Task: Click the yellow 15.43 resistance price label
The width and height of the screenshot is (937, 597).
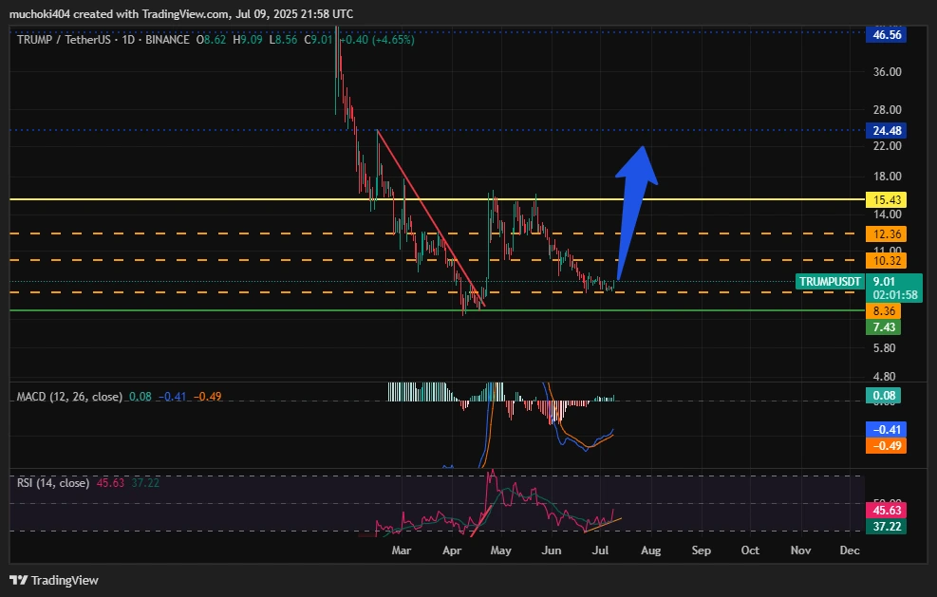Action: pyautogui.click(x=884, y=200)
